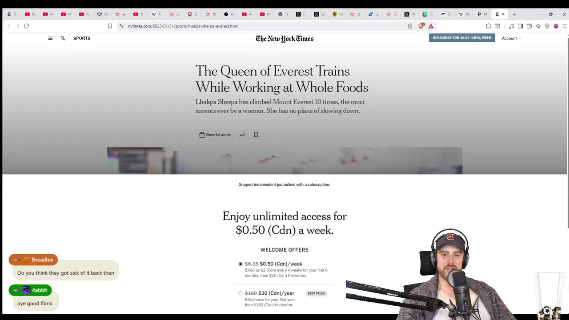Turn on reader mode icon in address bar
The width and height of the screenshot is (569, 320).
coord(410,26)
